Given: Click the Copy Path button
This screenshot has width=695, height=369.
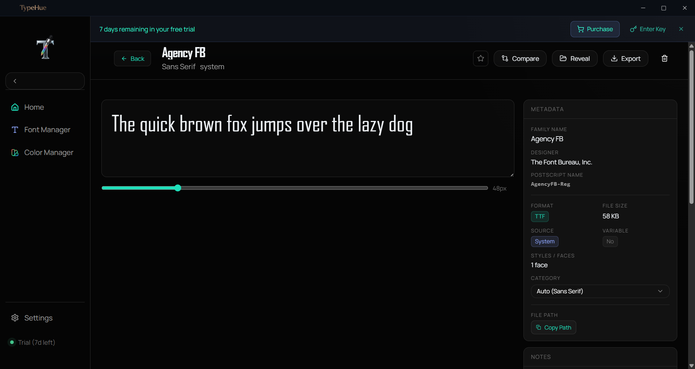Looking at the screenshot, I should pos(553,327).
